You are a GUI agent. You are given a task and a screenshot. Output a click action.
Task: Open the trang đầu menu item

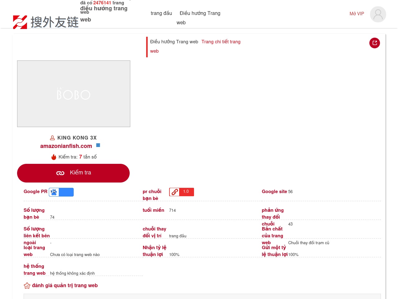[x=161, y=13]
